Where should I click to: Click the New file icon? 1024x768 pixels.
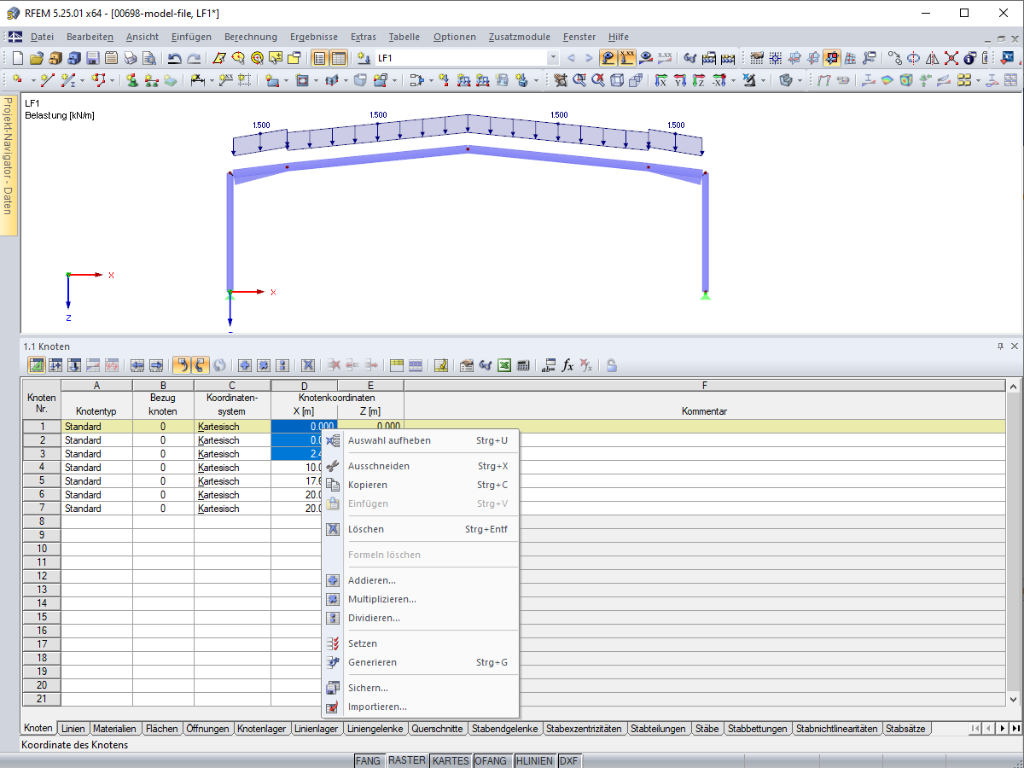[17, 58]
